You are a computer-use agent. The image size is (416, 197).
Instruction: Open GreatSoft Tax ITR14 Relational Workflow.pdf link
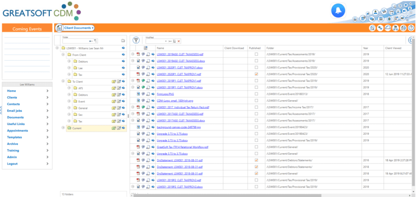pyautogui.click(x=183, y=147)
